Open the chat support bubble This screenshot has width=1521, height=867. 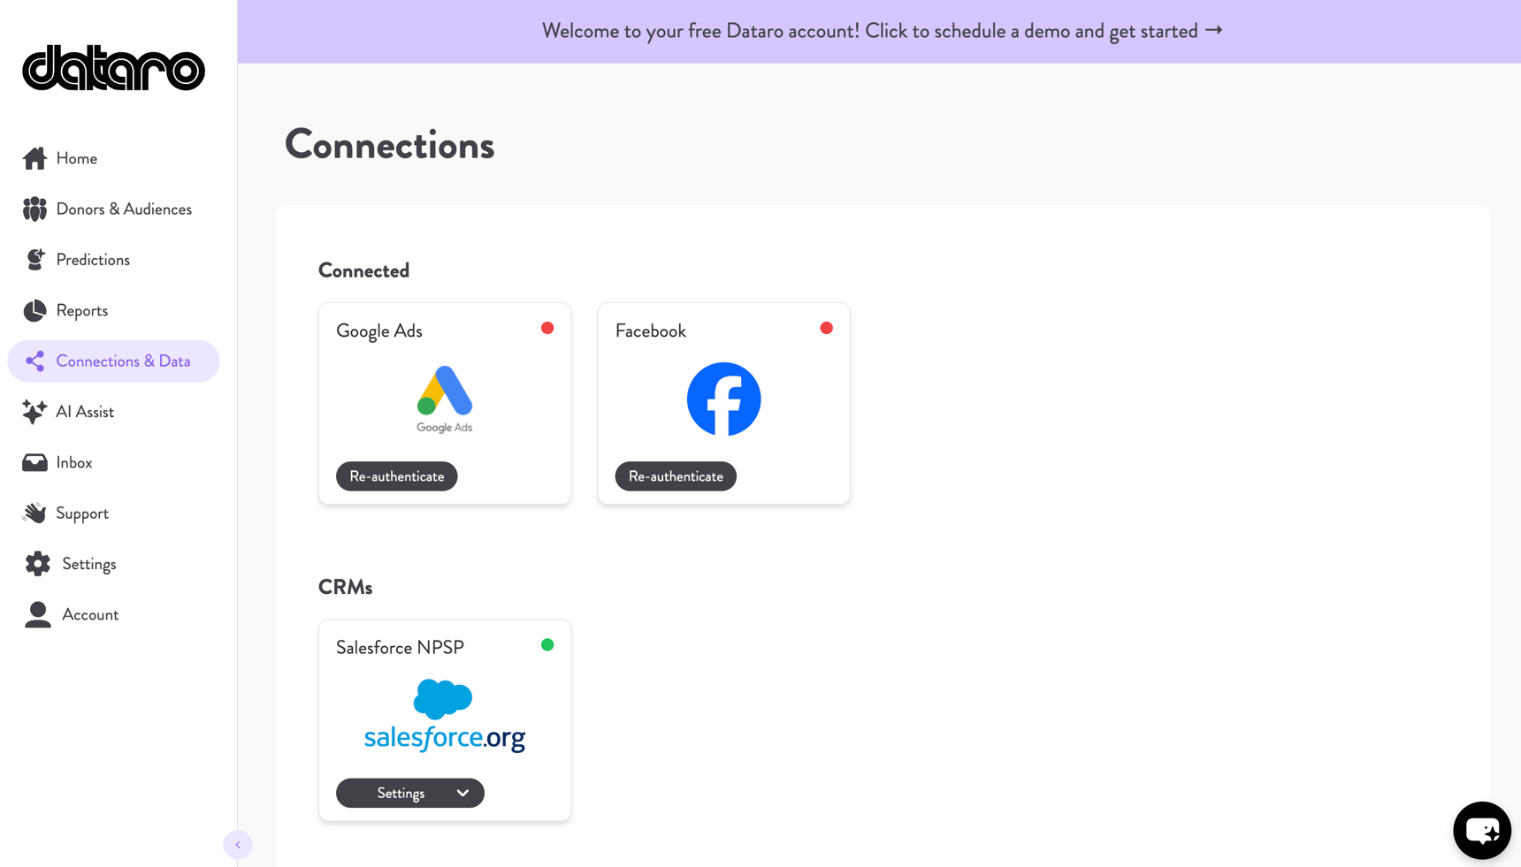pyautogui.click(x=1482, y=830)
